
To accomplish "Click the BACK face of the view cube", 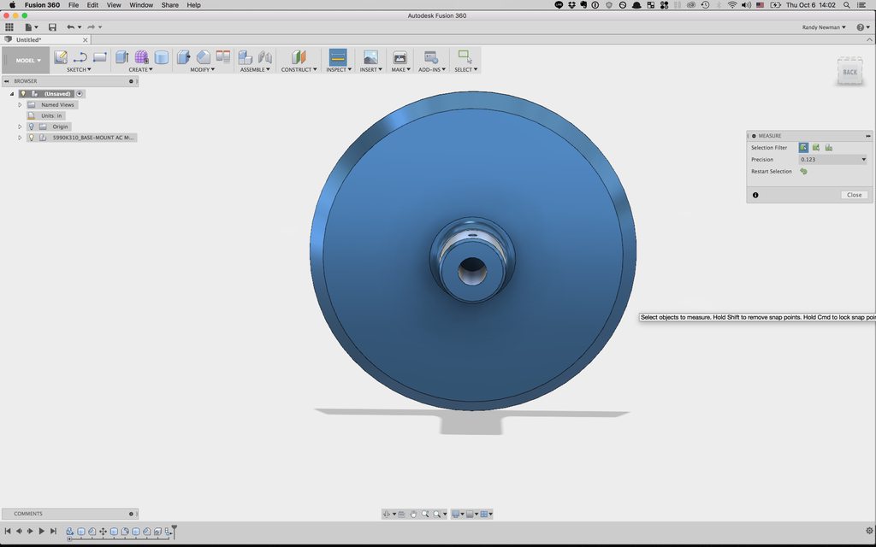I will pyautogui.click(x=849, y=73).
